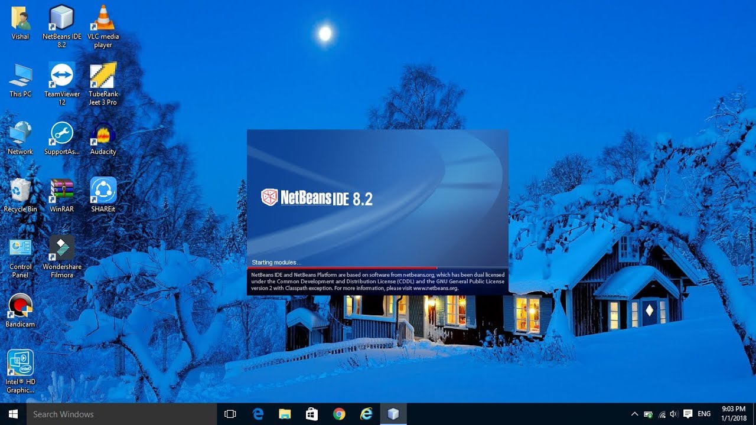Viewport: 756px width, 425px height.
Task: Select the Audacity desktop shortcut
Action: pyautogui.click(x=103, y=138)
